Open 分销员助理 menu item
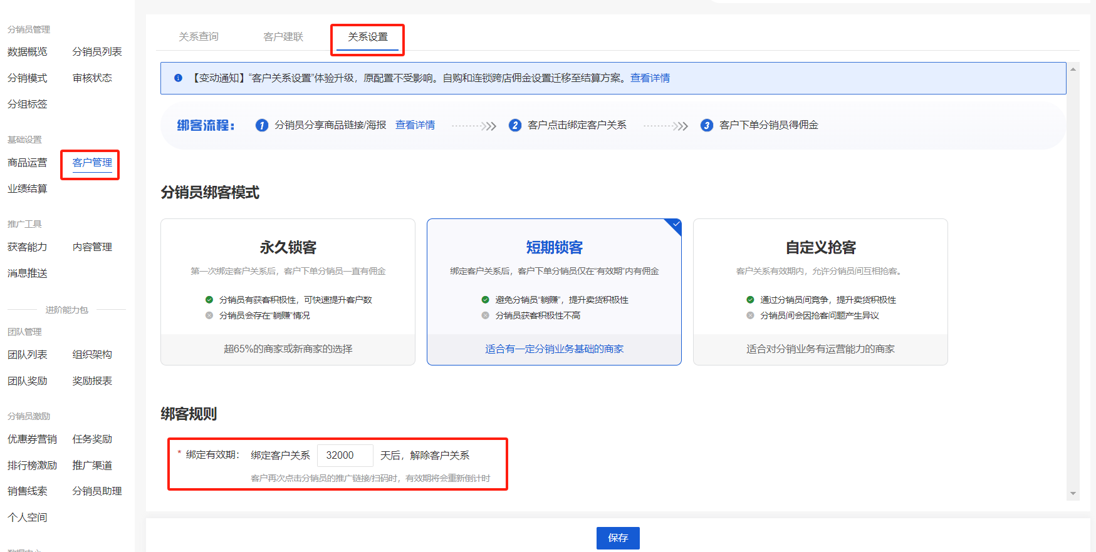This screenshot has width=1096, height=552. [97, 491]
